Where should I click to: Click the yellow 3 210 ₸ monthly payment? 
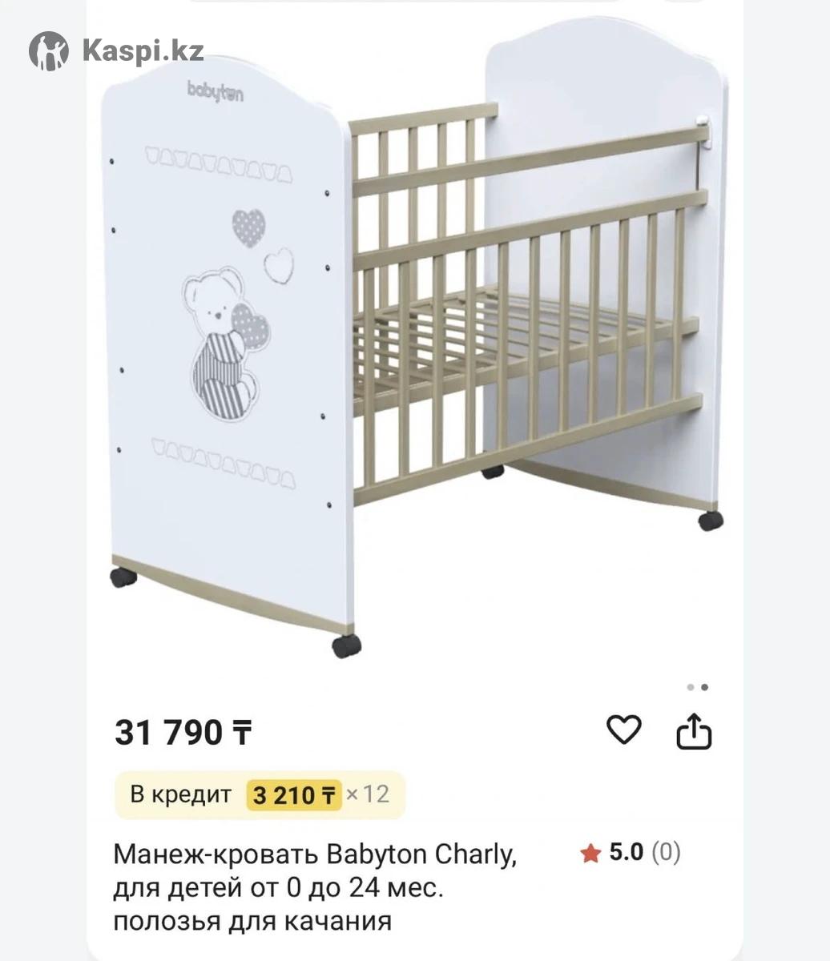[x=294, y=795]
